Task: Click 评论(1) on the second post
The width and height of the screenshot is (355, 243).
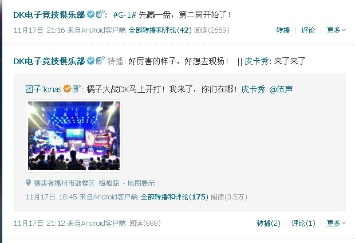Action: [x=303, y=224]
